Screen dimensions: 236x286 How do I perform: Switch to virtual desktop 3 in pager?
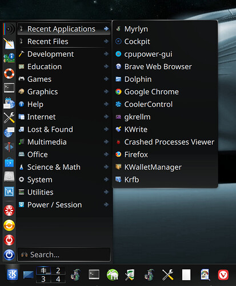pos(43,279)
